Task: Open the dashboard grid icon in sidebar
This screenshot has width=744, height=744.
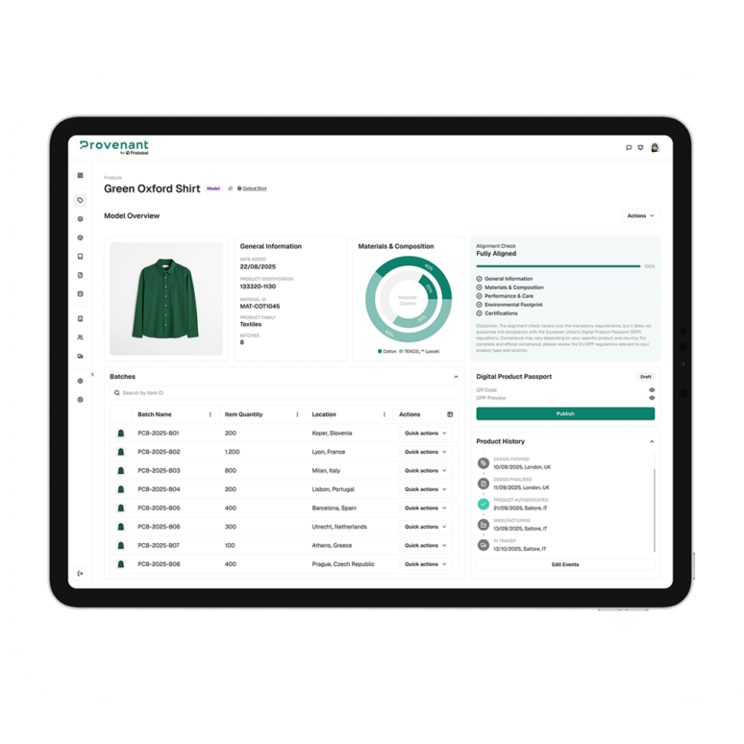Action: (81, 175)
